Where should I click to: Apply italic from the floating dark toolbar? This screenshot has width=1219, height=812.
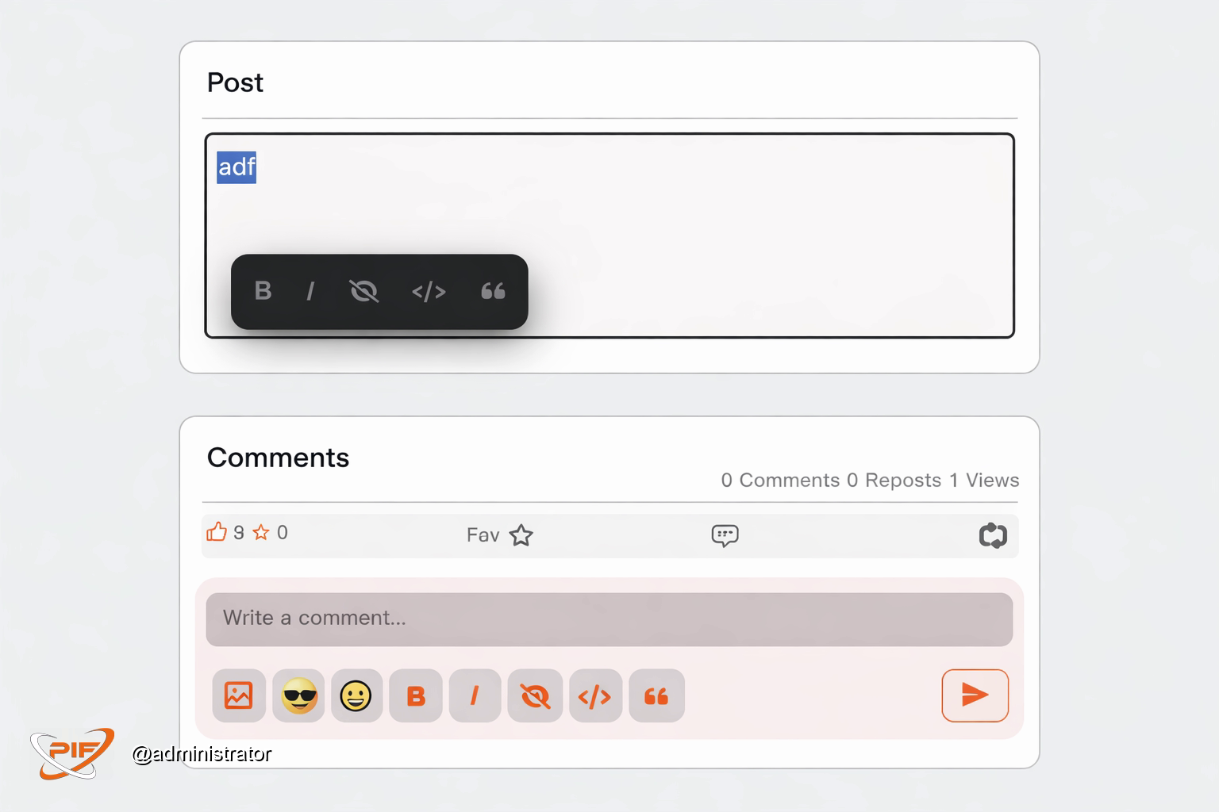tap(310, 292)
